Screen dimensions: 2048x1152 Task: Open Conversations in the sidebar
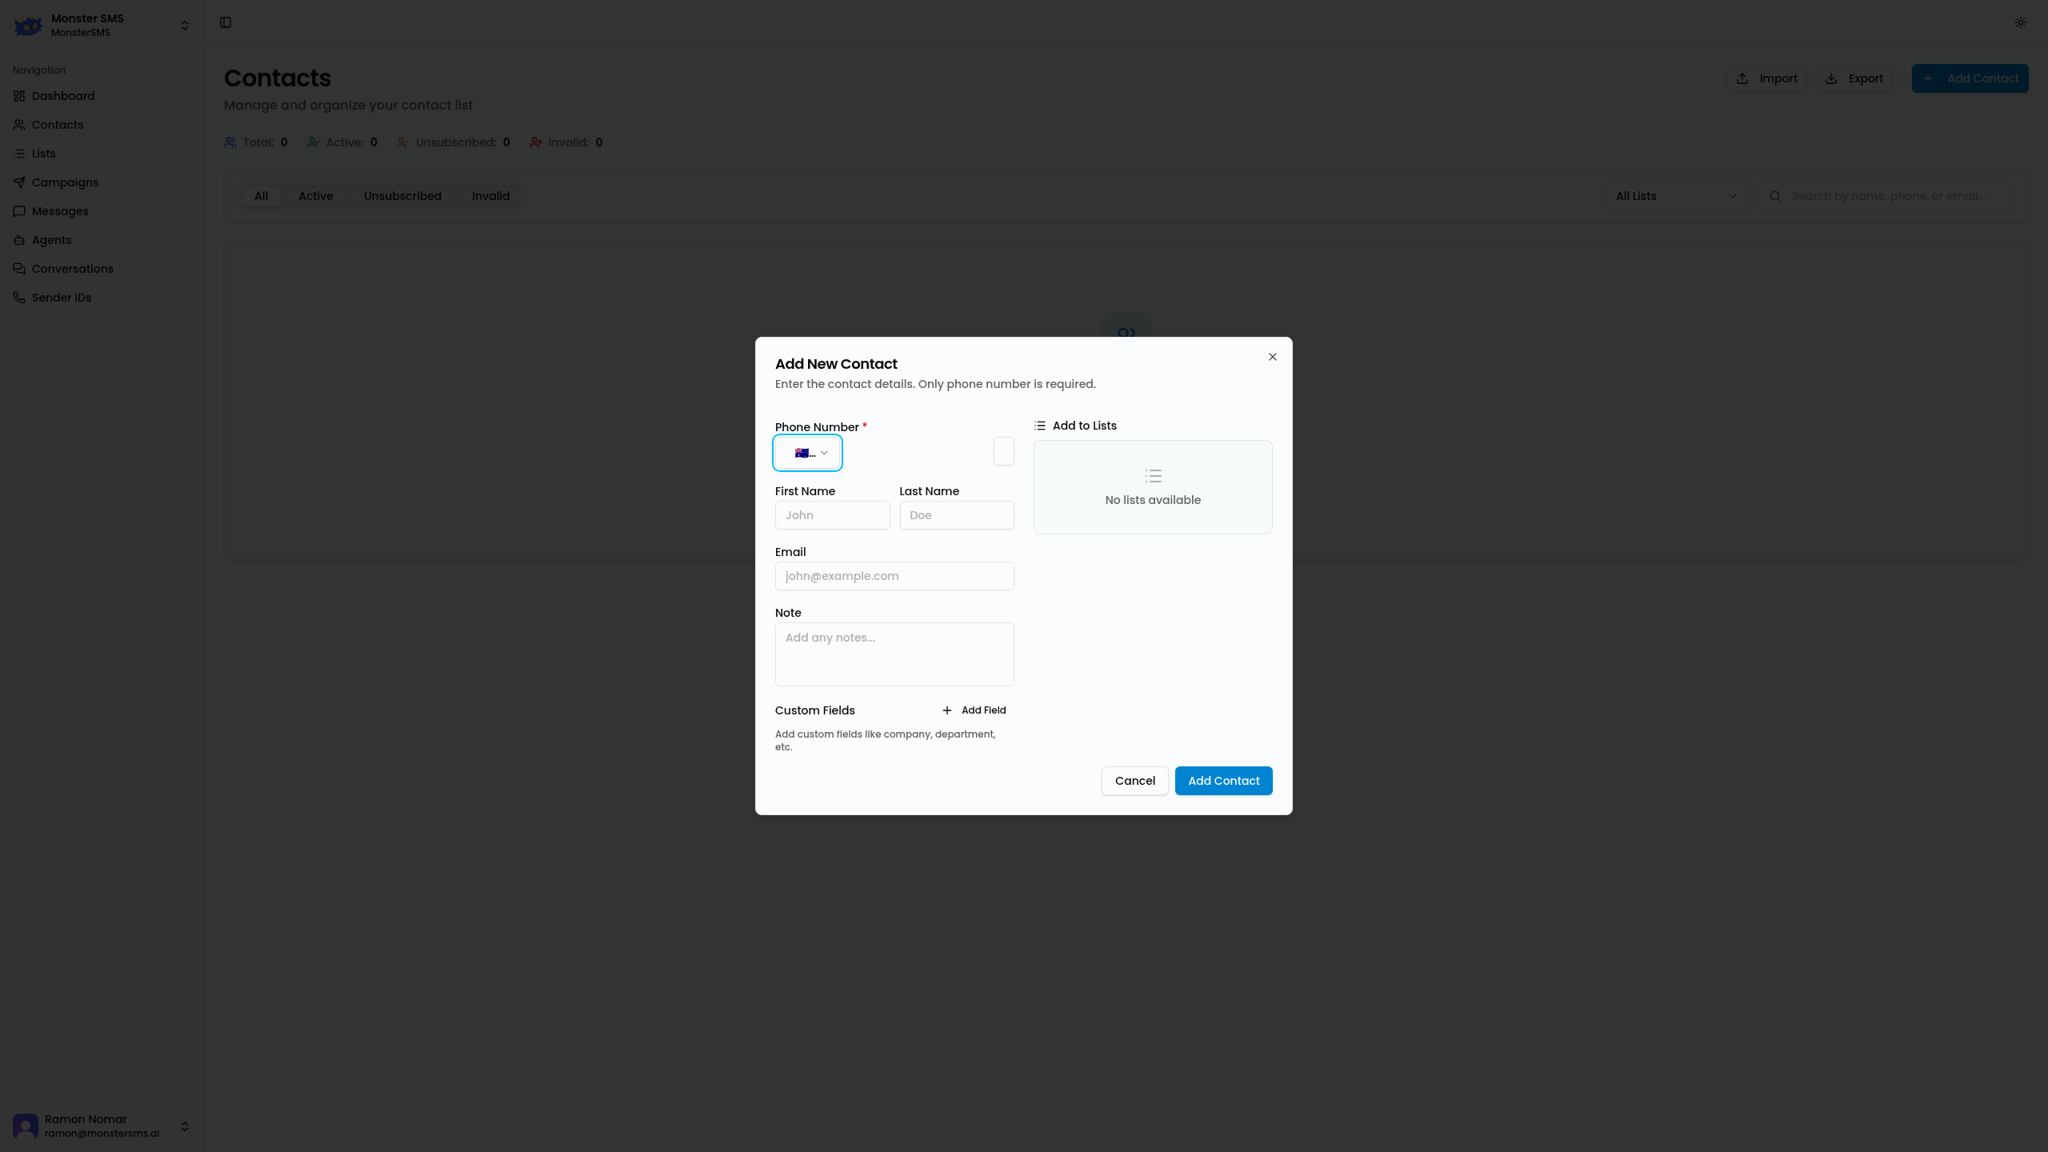(102, 269)
